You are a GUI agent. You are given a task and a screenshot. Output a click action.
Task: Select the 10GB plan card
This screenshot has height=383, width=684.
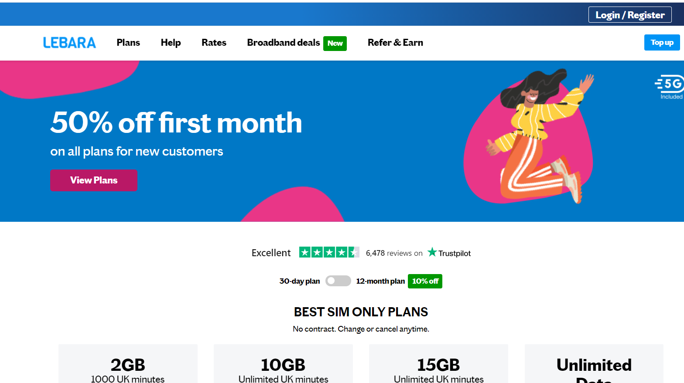pos(283,364)
